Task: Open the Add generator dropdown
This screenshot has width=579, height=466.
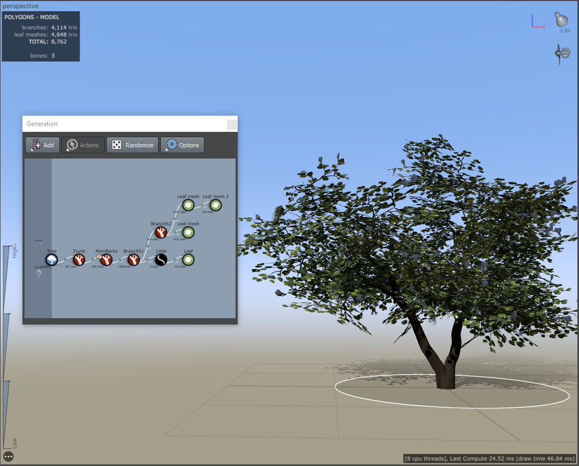Action: (43, 145)
